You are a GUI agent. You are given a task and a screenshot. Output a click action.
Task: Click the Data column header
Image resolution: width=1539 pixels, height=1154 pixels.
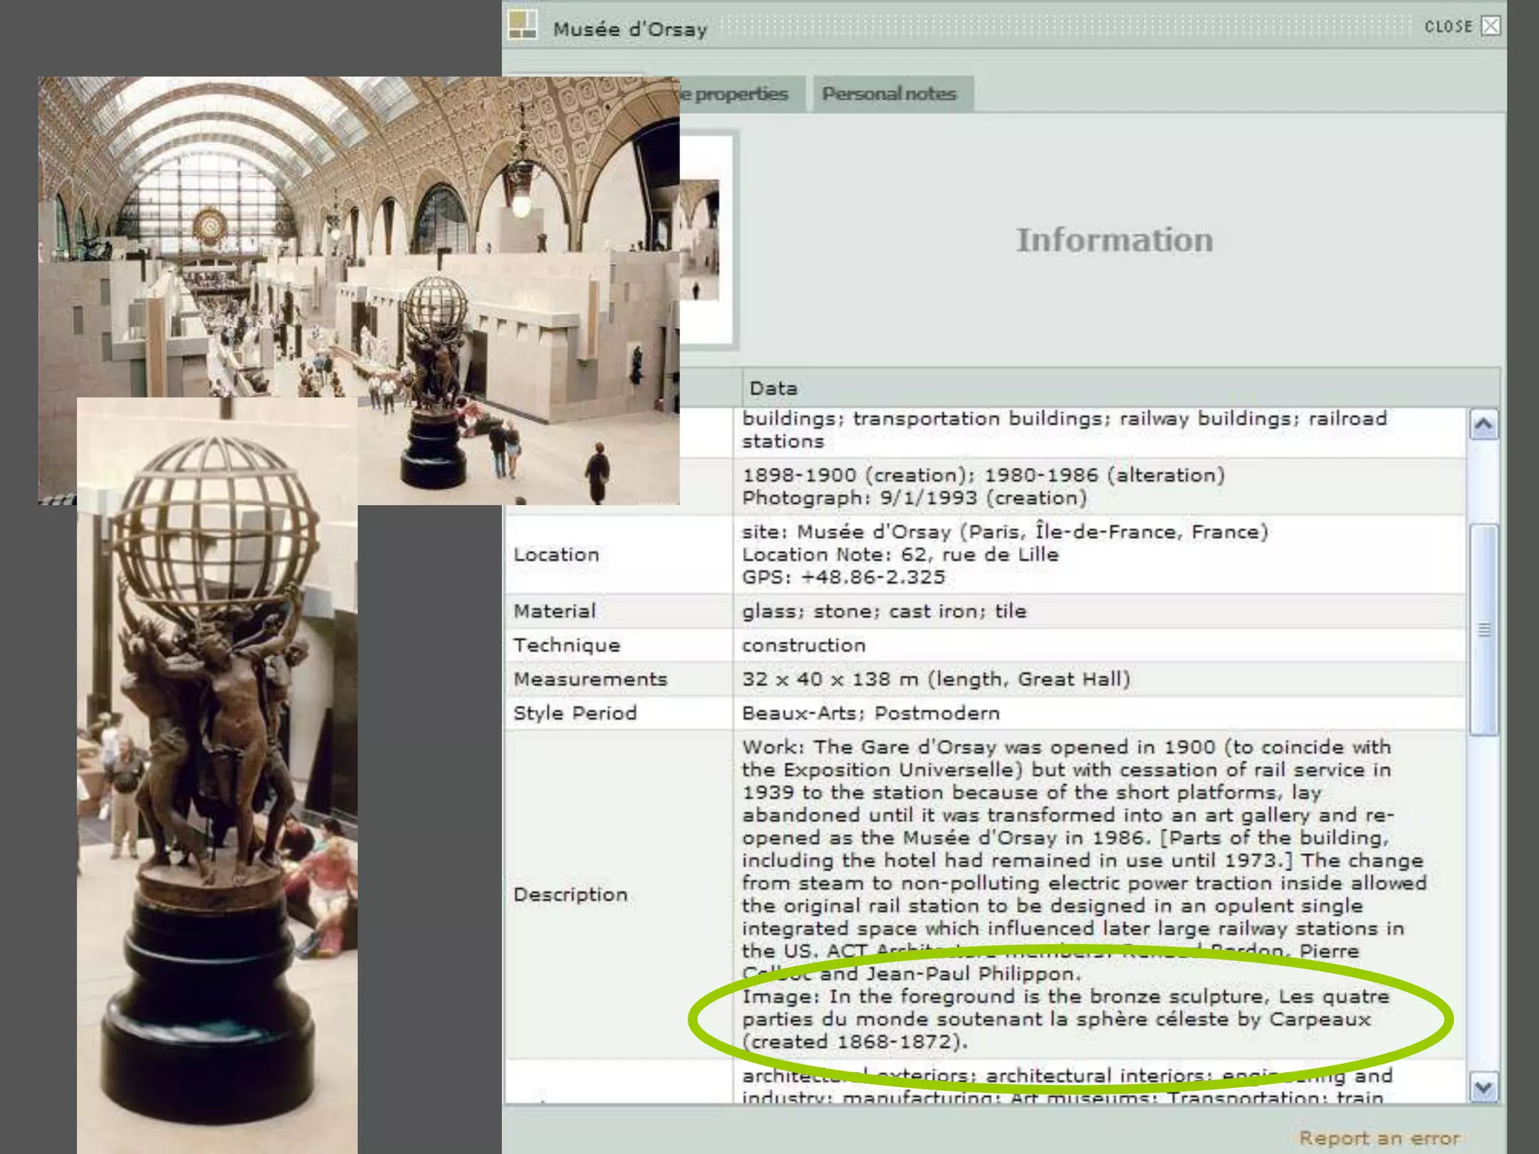(773, 388)
